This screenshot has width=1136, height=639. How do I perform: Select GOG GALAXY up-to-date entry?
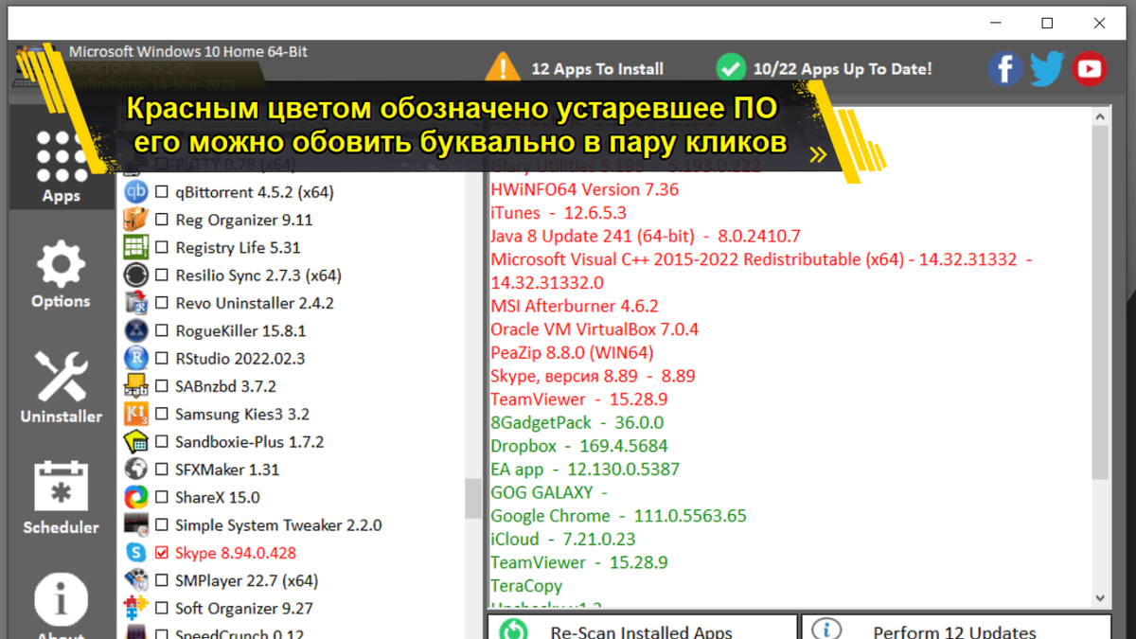click(548, 492)
